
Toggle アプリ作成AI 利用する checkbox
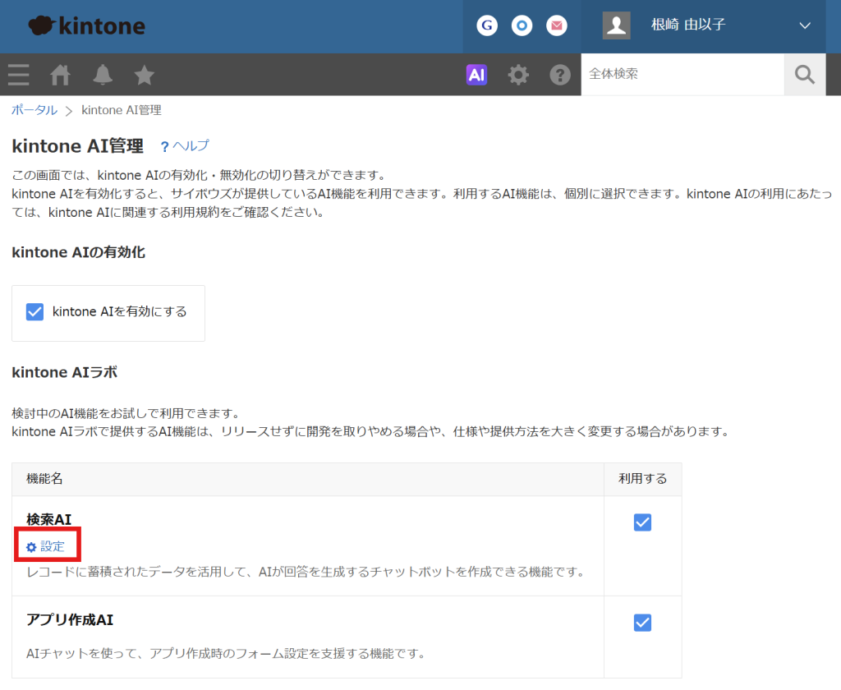coord(642,623)
